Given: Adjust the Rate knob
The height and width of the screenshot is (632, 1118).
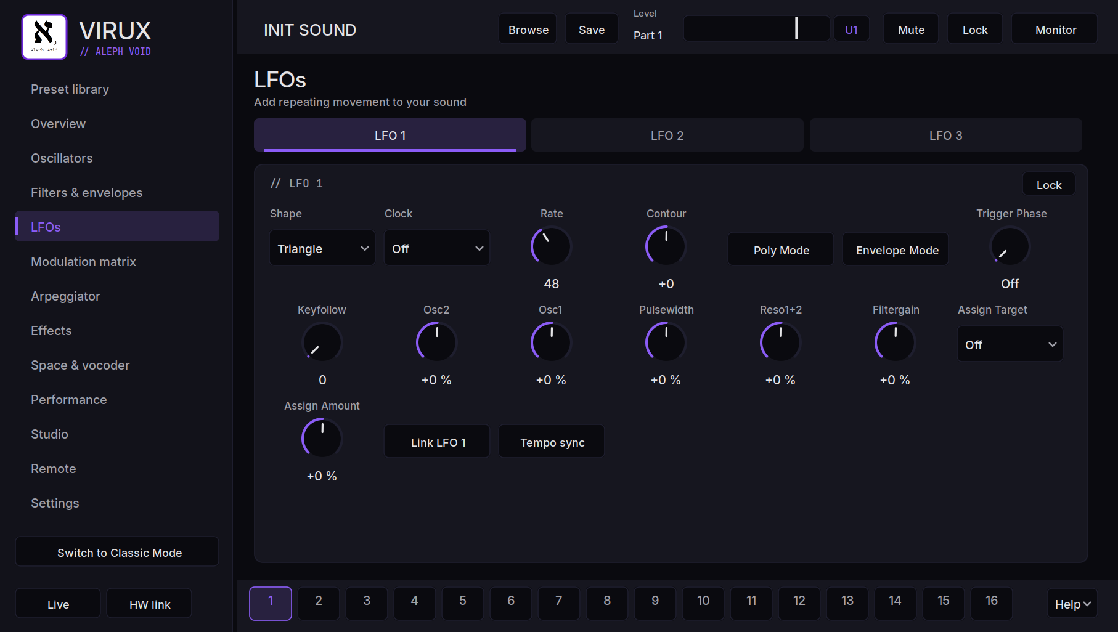Looking at the screenshot, I should tap(551, 246).
